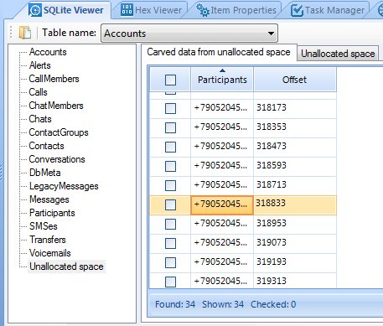Select Transfers in the table tree

click(x=48, y=240)
